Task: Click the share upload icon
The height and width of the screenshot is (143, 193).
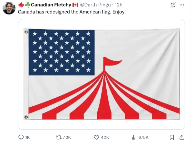Action: pyautogui.click(x=182, y=137)
